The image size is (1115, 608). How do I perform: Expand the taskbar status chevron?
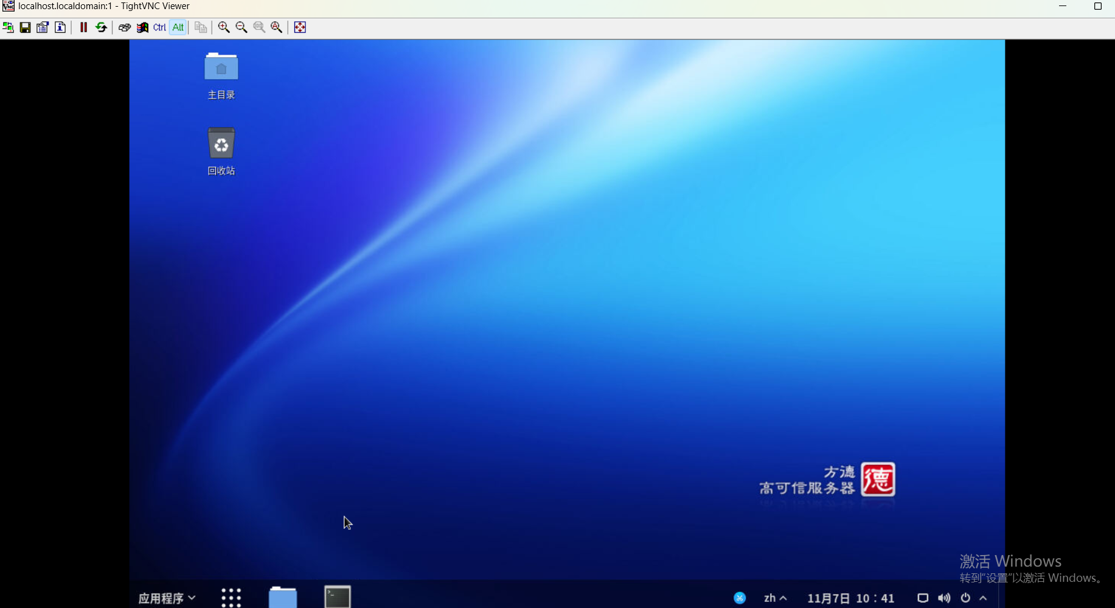pos(984,598)
